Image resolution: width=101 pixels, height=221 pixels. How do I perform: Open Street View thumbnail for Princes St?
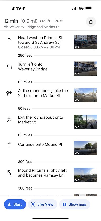[85, 42]
